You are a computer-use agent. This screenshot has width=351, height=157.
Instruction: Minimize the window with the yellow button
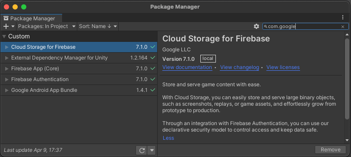pos(15,7)
